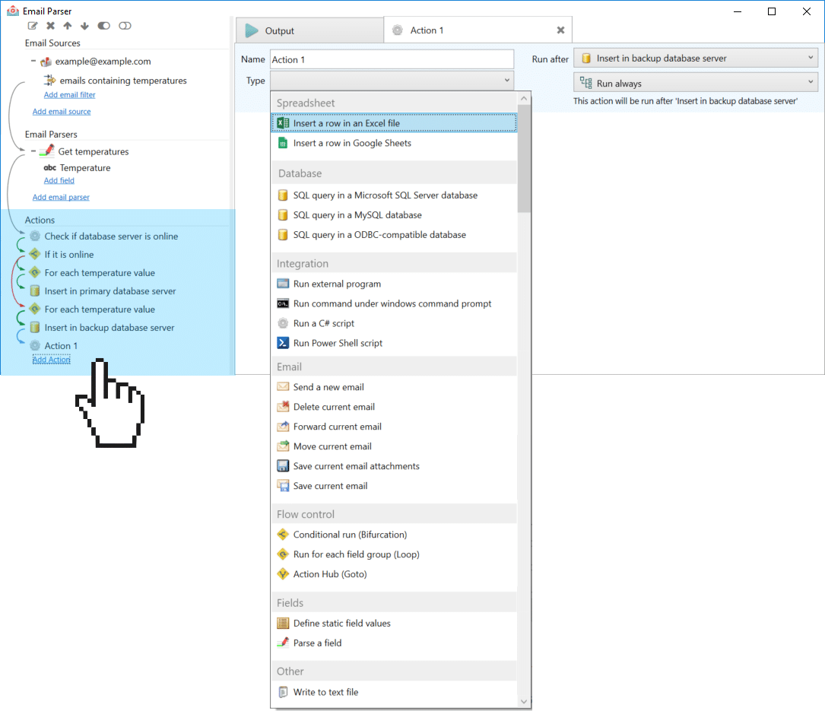
Task: Toggle the dark enable switch icon
Action: coord(103,26)
